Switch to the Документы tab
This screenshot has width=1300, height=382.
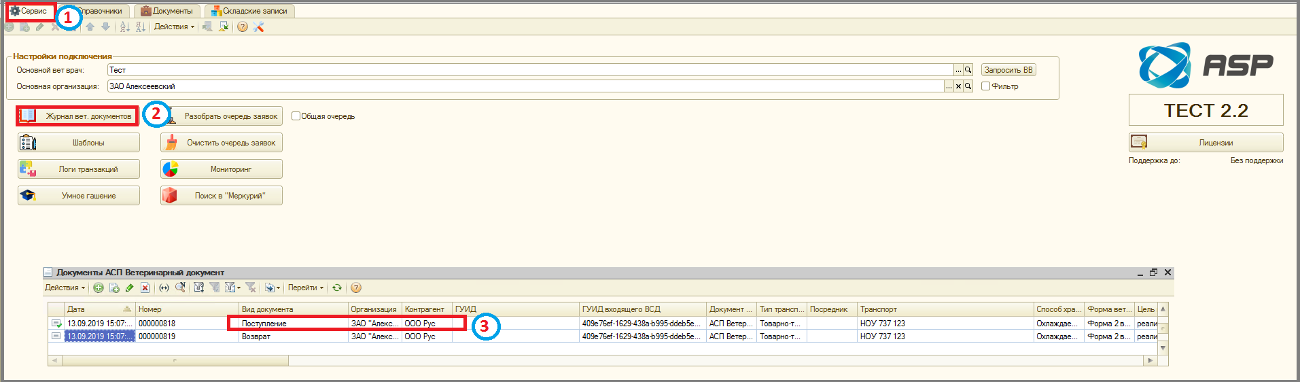(167, 11)
